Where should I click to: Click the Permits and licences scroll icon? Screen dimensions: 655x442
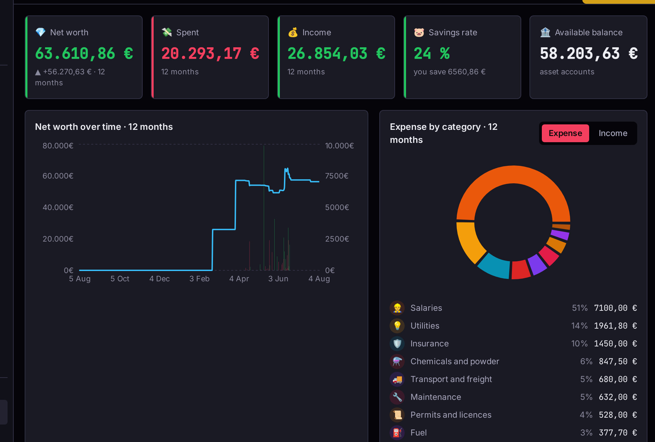coord(397,415)
